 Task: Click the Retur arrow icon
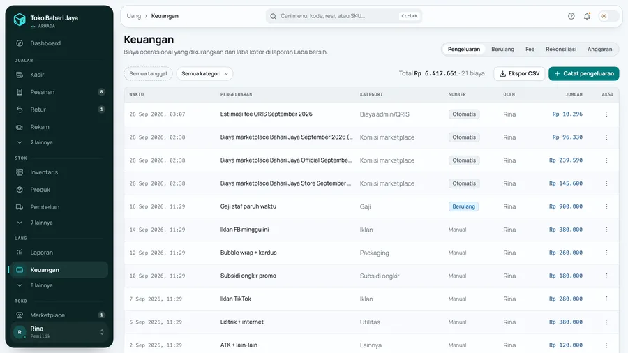tap(20, 110)
